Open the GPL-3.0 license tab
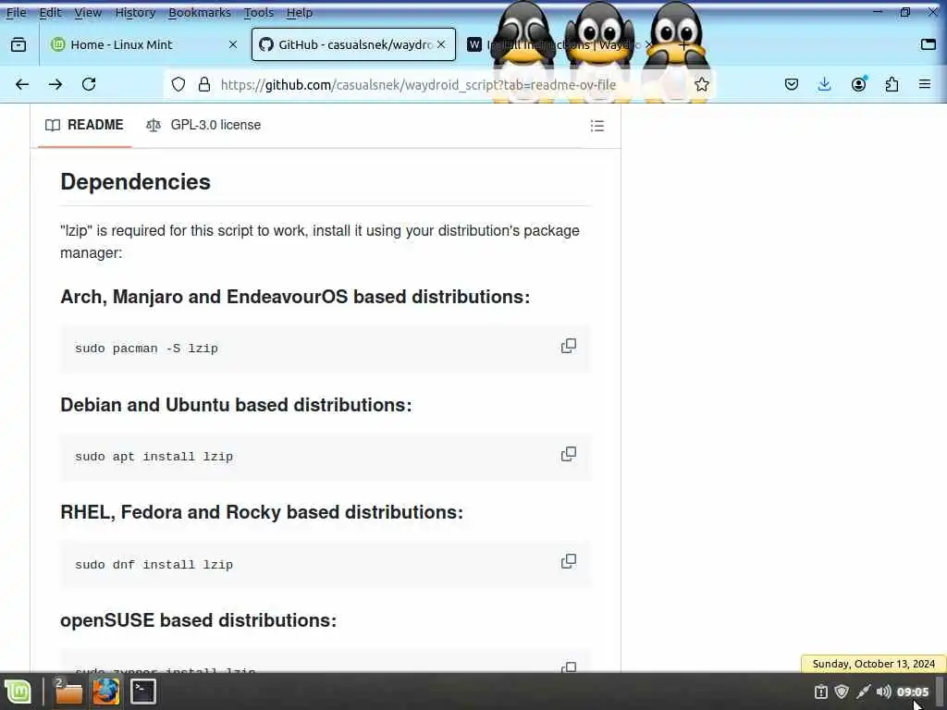The height and width of the screenshot is (710, 947). pos(203,125)
